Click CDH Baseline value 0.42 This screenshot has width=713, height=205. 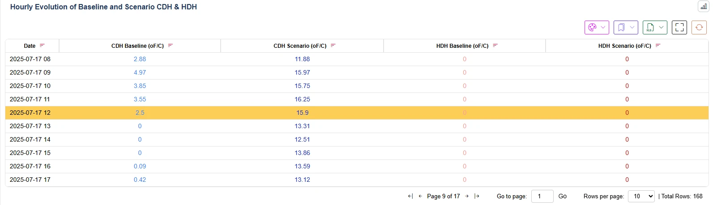(x=140, y=180)
